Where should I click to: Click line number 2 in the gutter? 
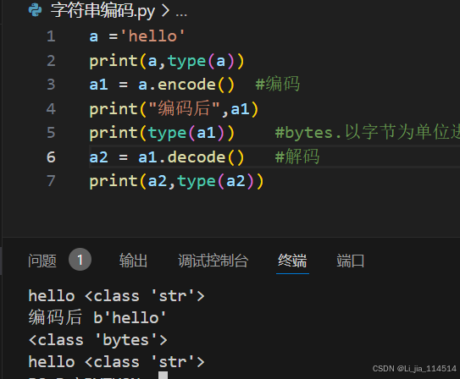tap(51, 61)
